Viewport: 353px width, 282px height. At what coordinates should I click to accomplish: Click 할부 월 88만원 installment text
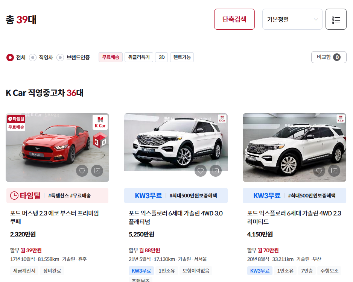pyautogui.click(x=144, y=250)
